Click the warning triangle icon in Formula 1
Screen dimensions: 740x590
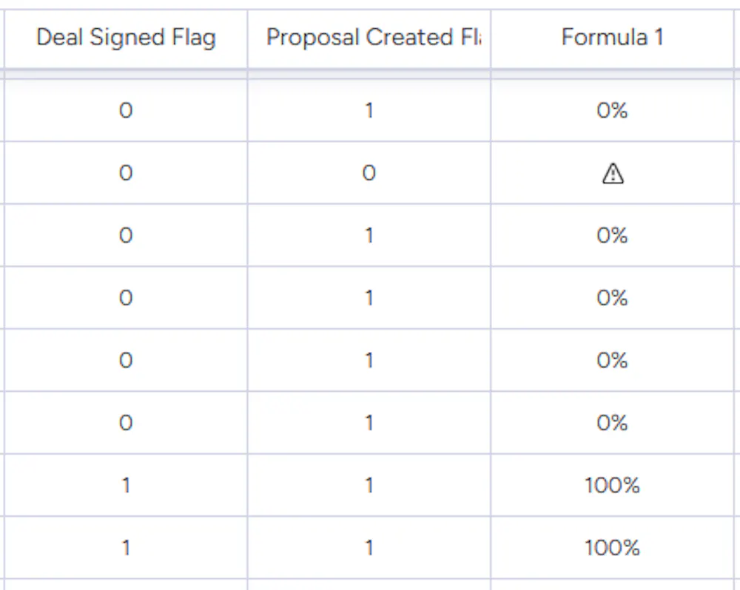tap(613, 173)
